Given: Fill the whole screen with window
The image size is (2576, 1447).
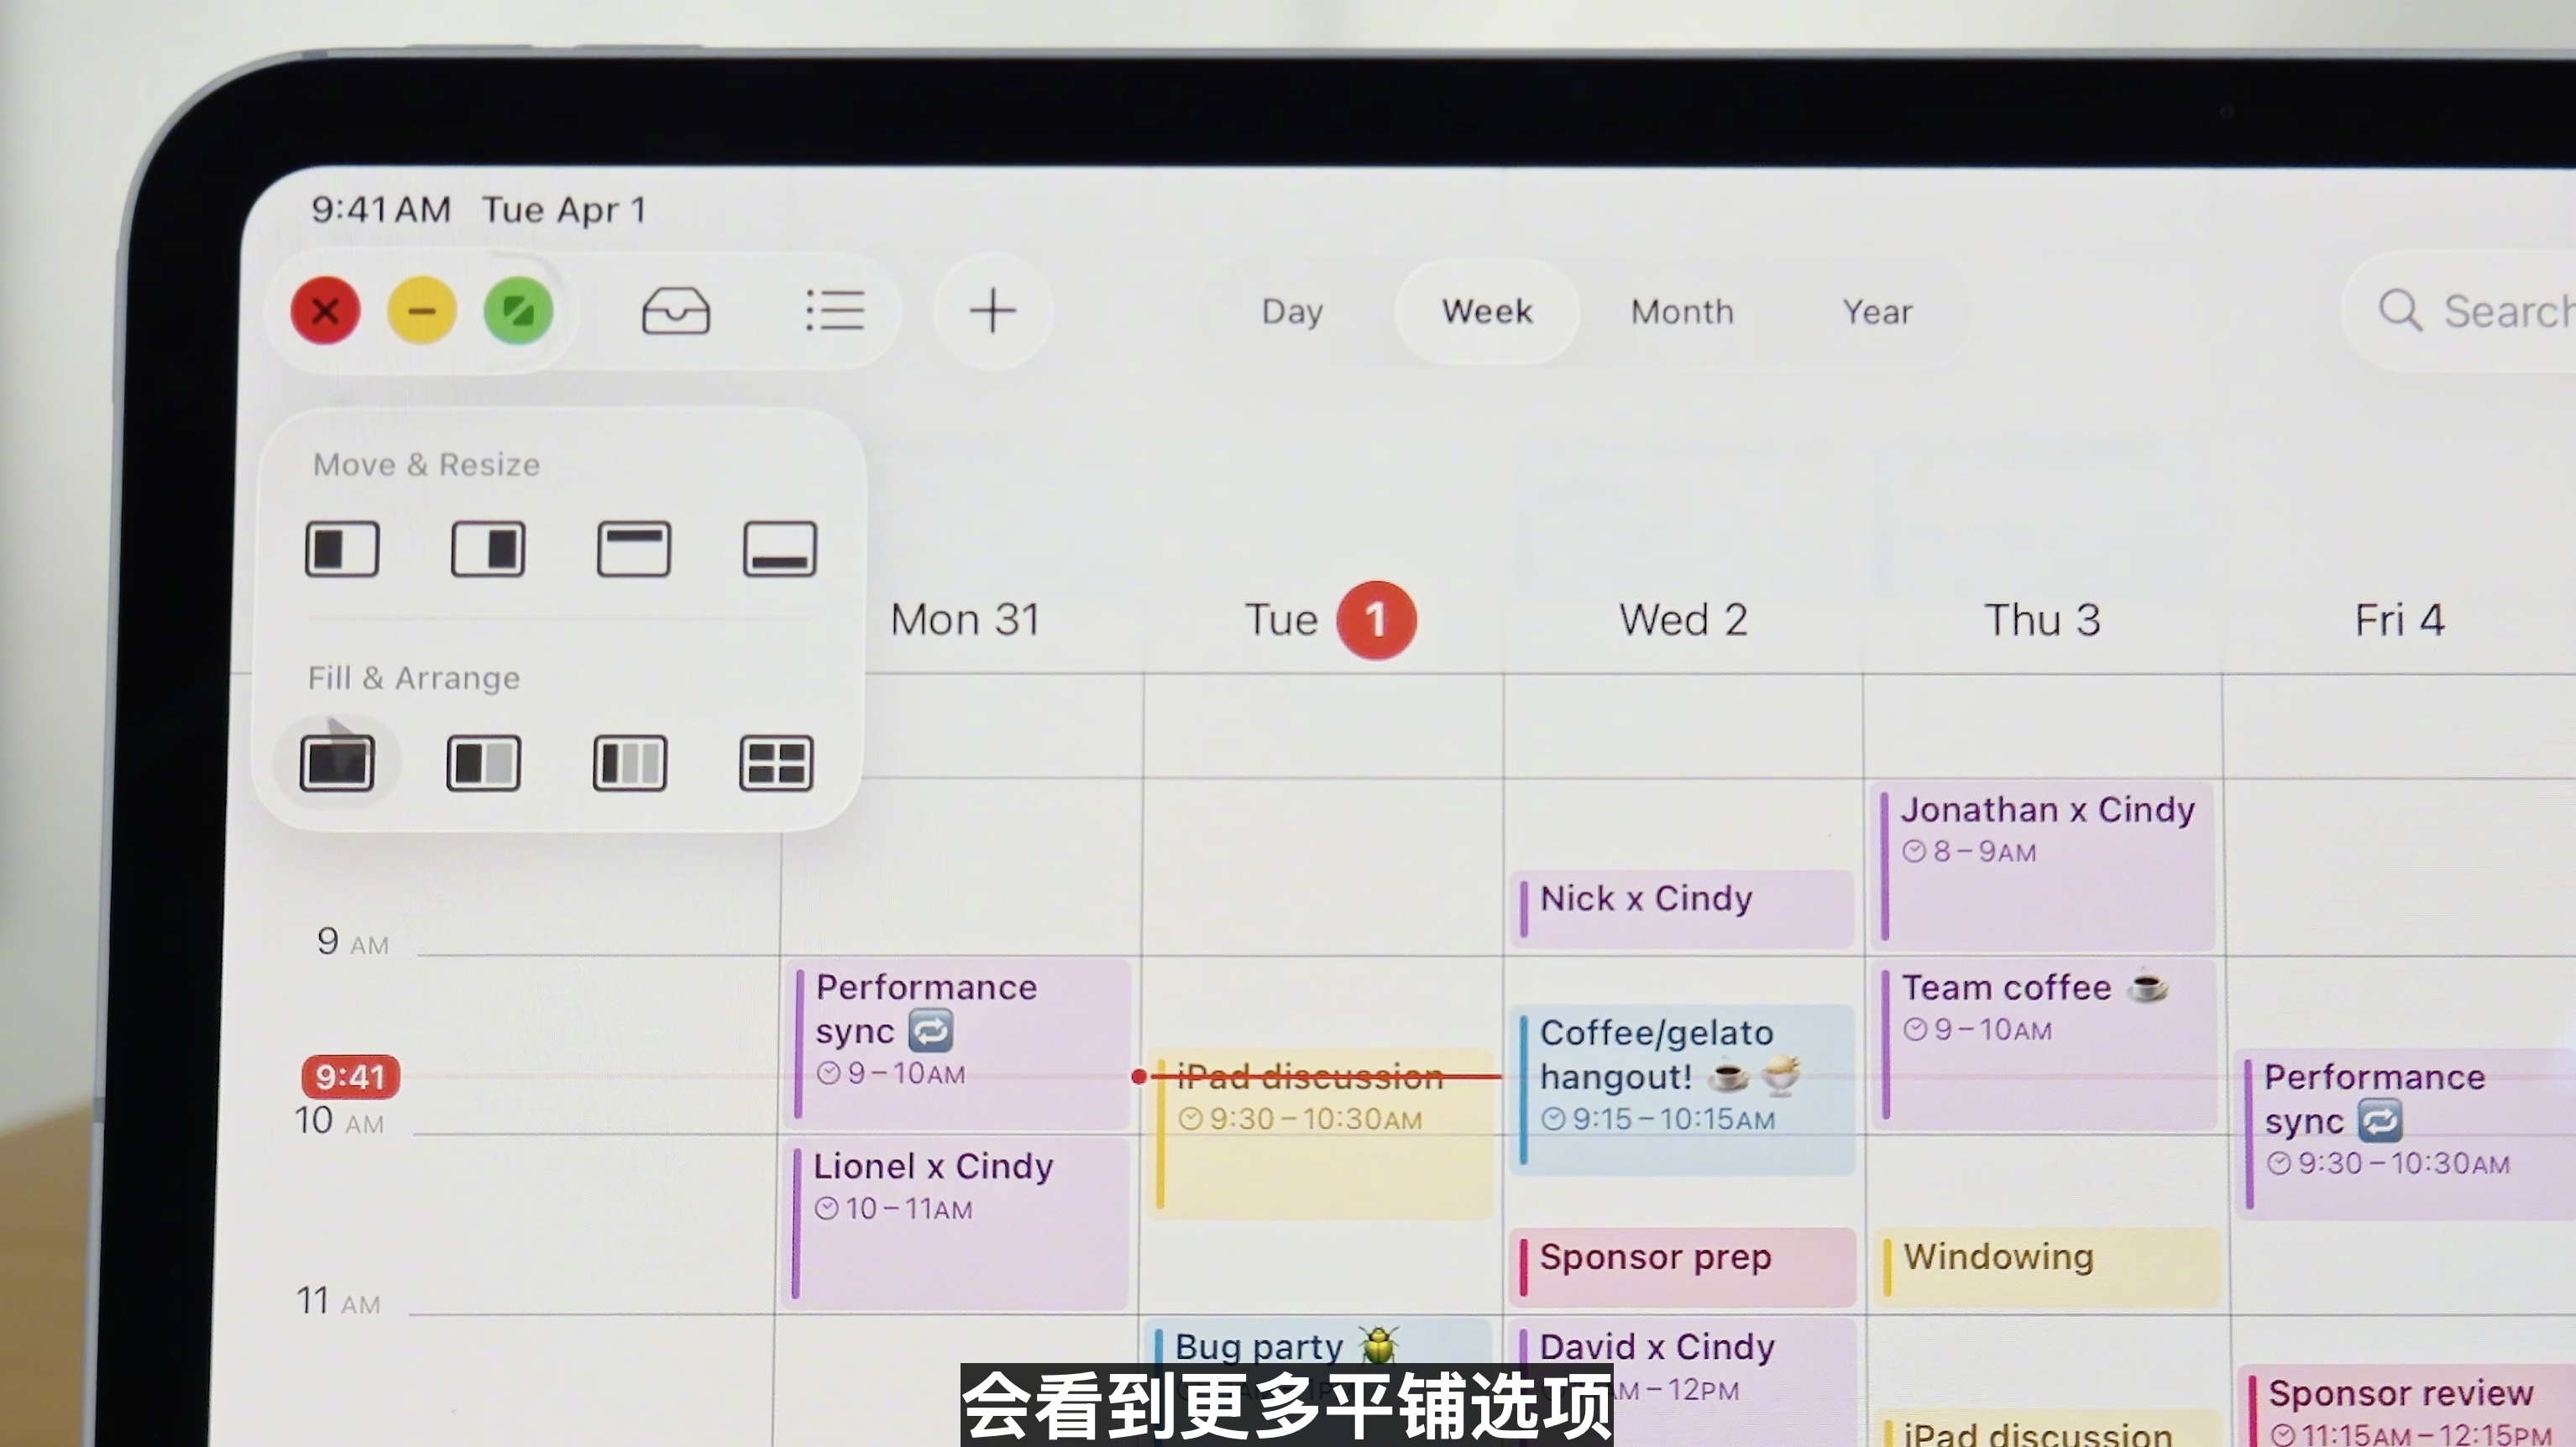Looking at the screenshot, I should (337, 764).
